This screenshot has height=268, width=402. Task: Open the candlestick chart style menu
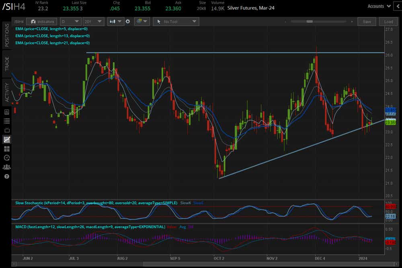(x=115, y=22)
